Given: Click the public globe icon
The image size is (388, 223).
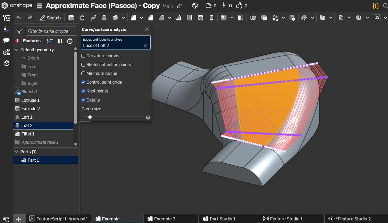Looking at the screenshot, I should [x=195, y=6].
